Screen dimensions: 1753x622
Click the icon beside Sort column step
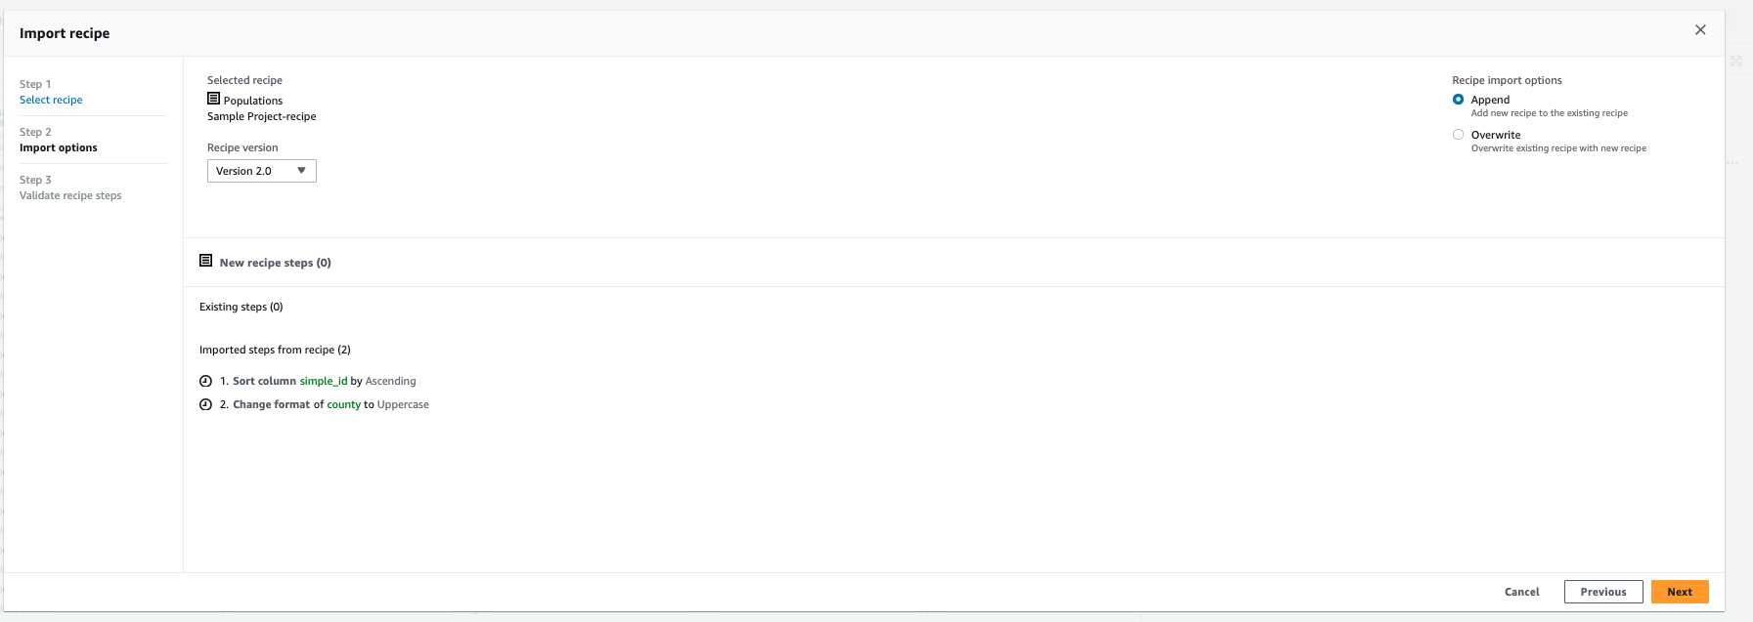click(x=205, y=381)
